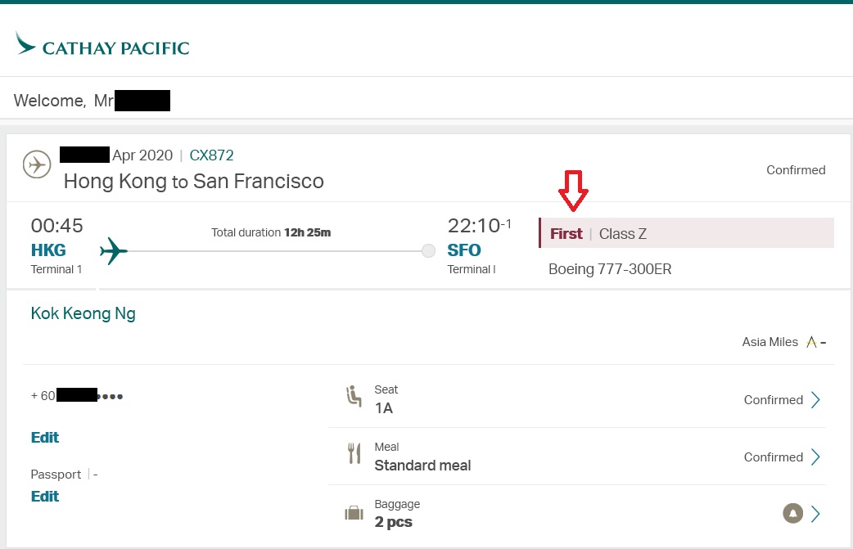Click the seat icon next to 1A

click(x=354, y=398)
